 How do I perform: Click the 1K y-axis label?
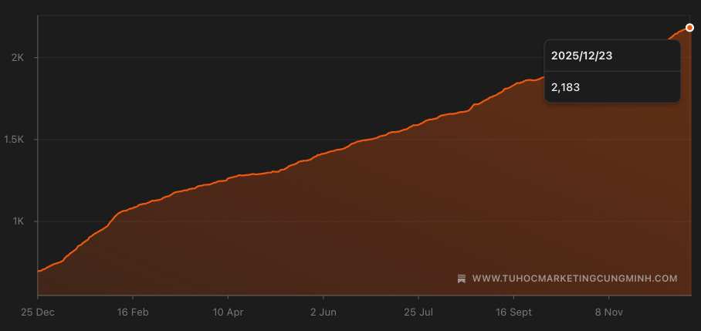tap(18, 221)
